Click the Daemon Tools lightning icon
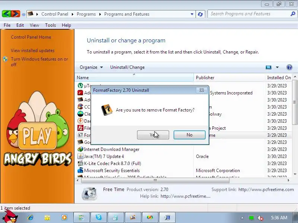 pyautogui.click(x=80, y=121)
